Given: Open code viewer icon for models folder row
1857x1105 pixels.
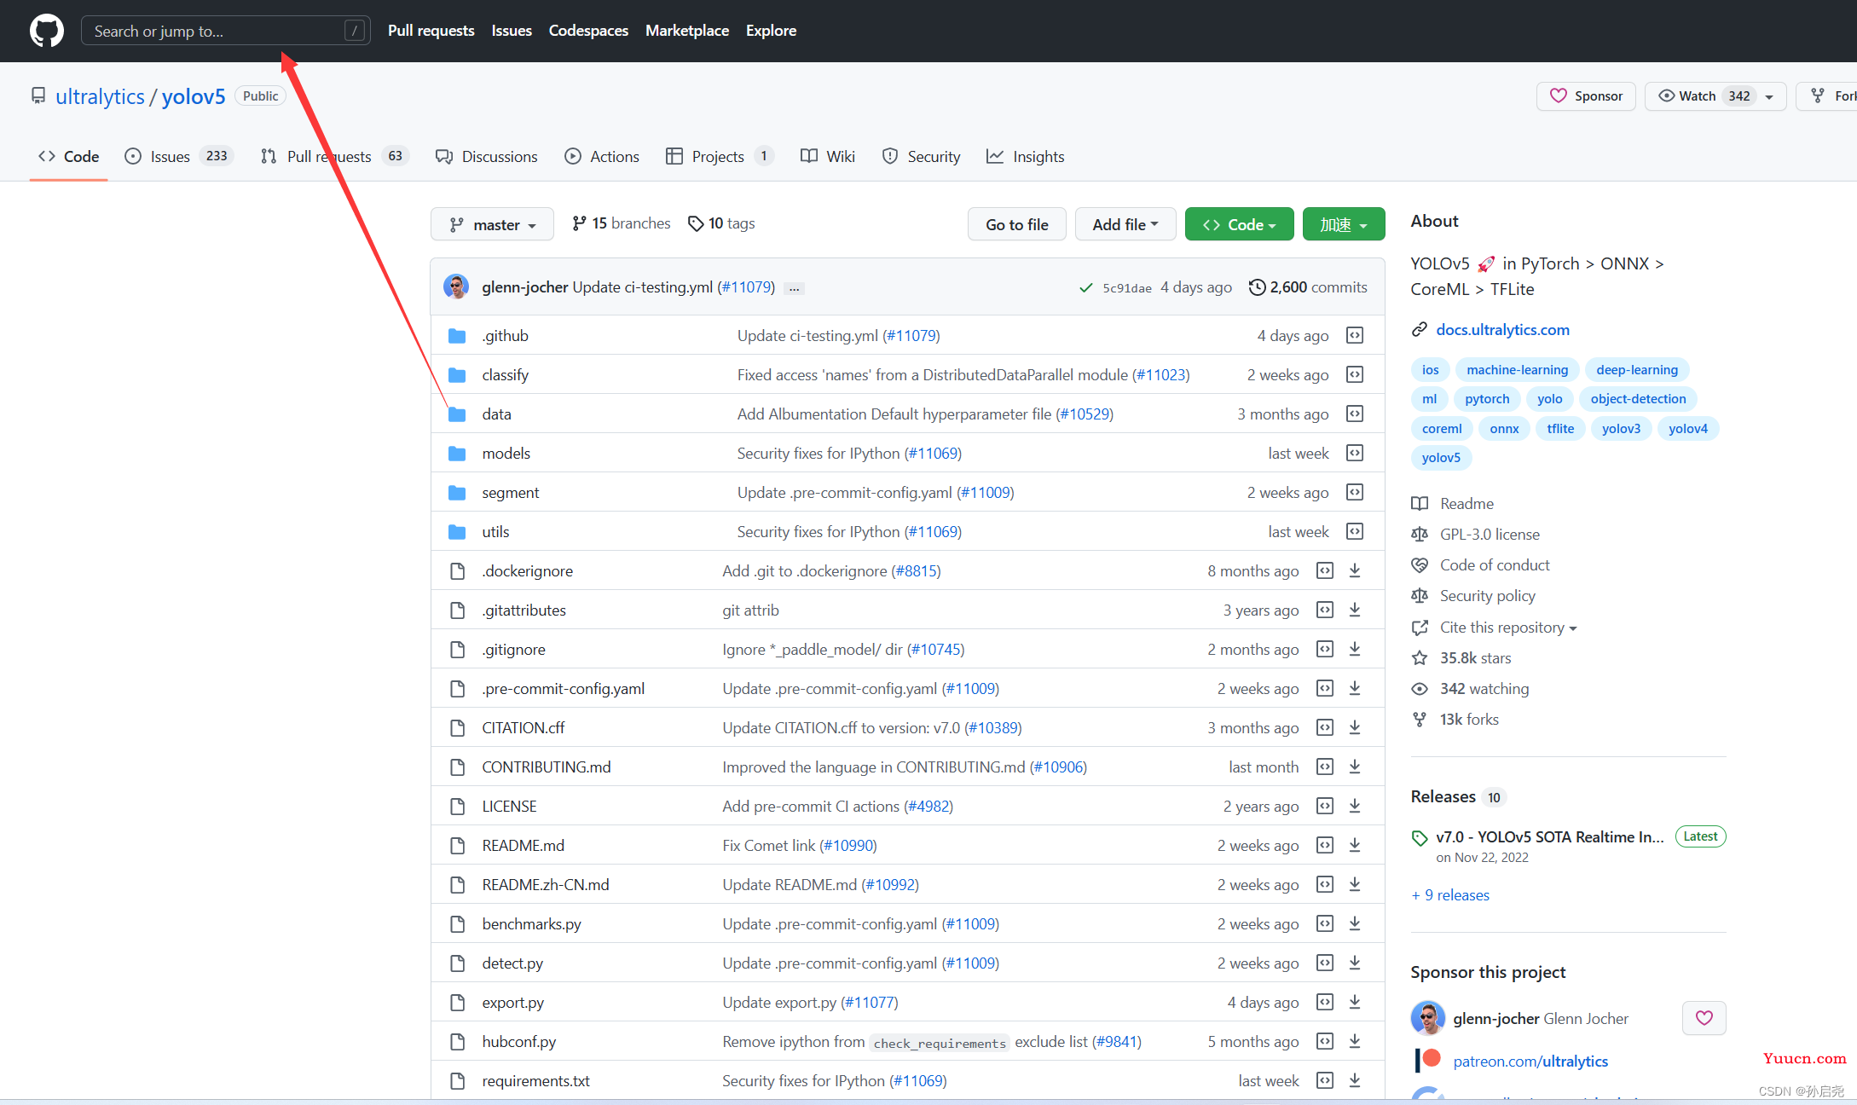Looking at the screenshot, I should point(1355,454).
